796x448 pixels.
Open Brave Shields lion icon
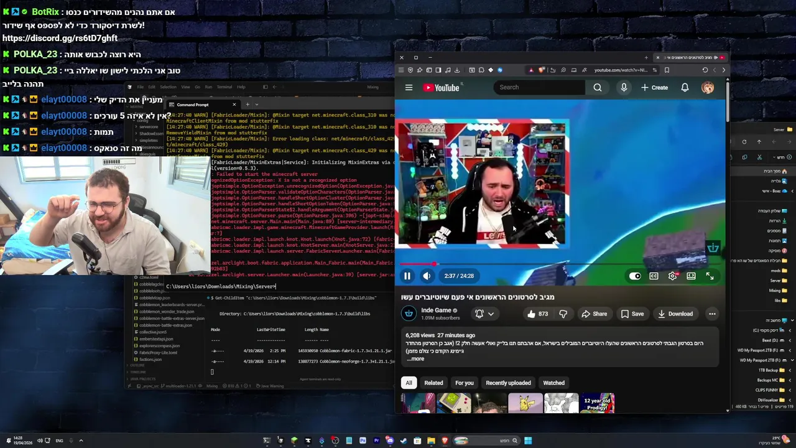click(542, 70)
